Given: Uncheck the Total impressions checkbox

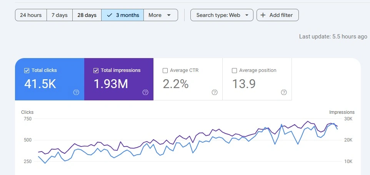Looking at the screenshot, I should 96,70.
